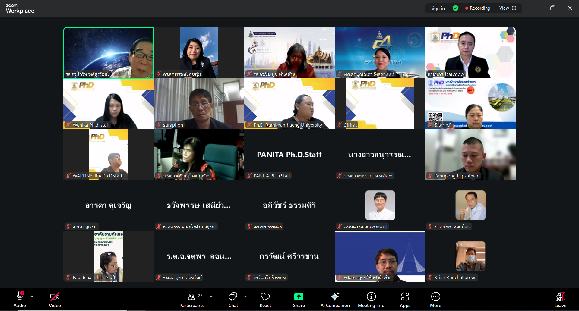The image size is (579, 311).
Task: Open the Participants list icon
Action: click(x=191, y=297)
